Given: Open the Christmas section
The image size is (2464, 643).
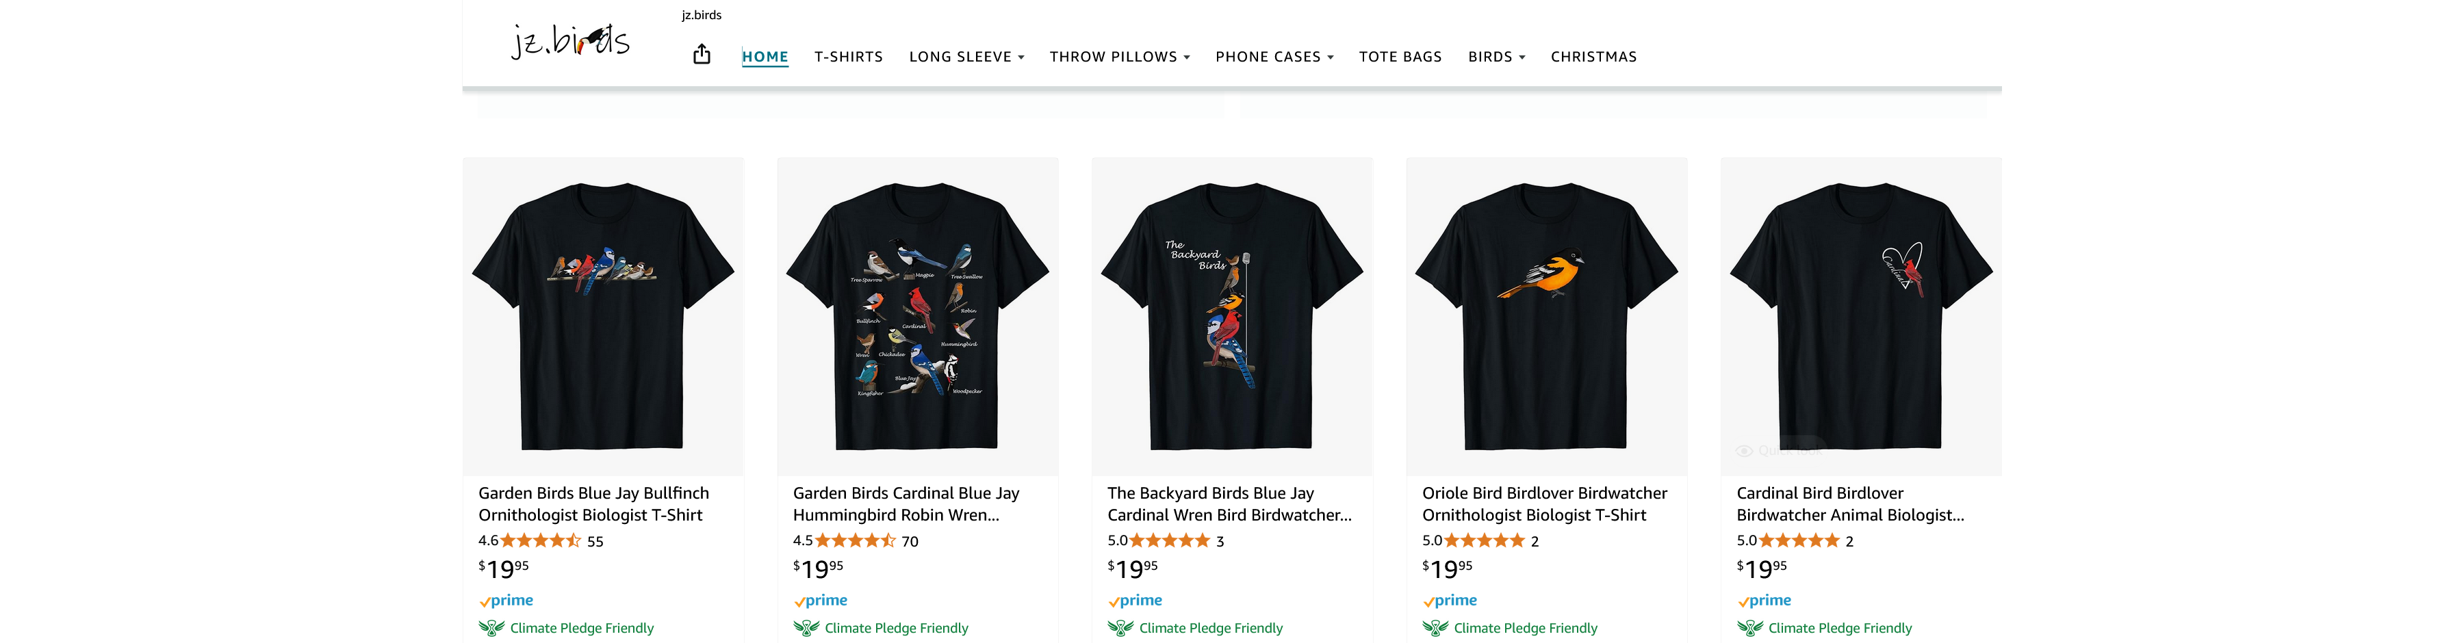Looking at the screenshot, I should click(x=1593, y=57).
